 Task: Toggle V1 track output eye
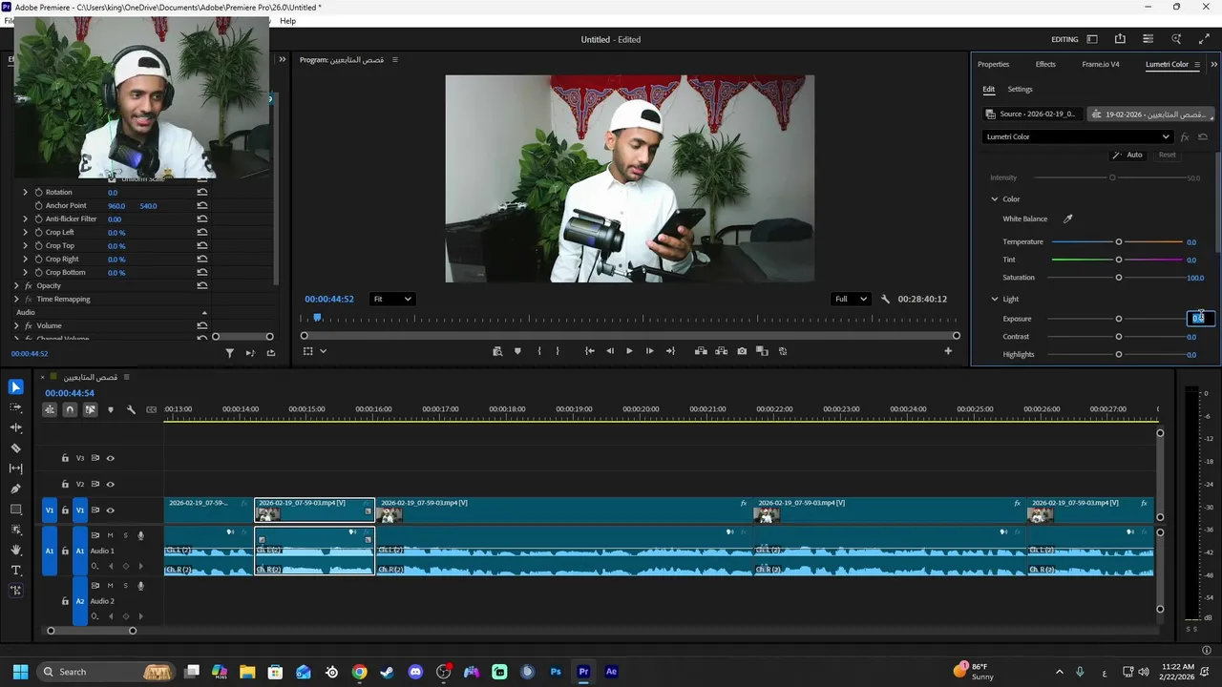click(x=111, y=510)
